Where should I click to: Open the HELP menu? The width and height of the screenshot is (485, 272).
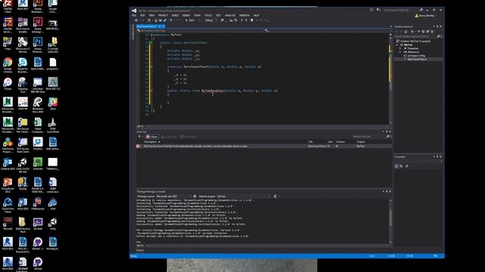point(256,15)
